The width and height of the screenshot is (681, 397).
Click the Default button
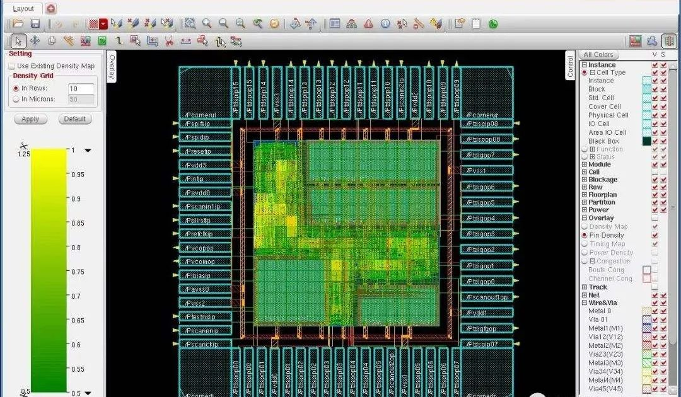tap(74, 119)
